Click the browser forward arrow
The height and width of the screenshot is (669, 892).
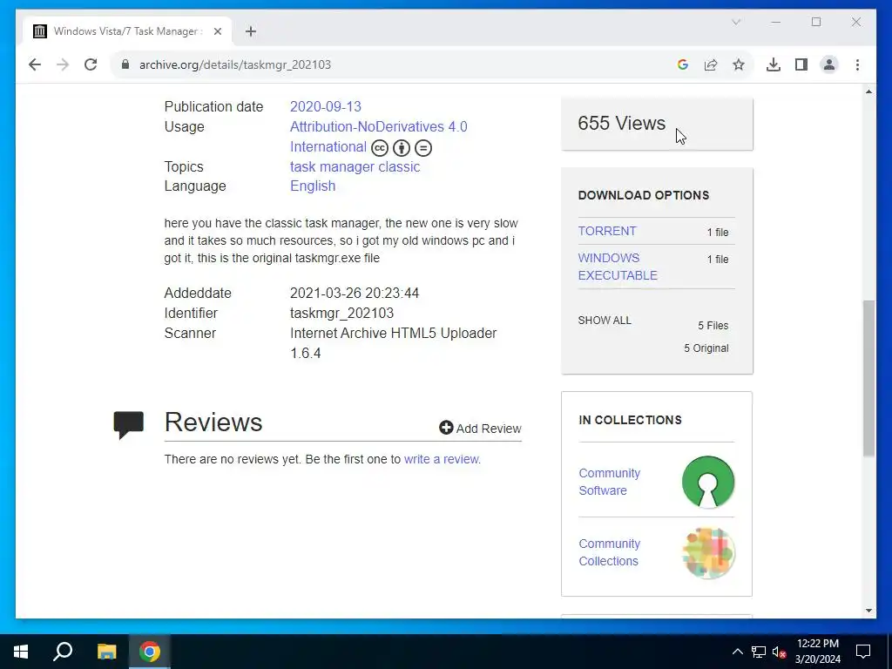click(x=63, y=64)
